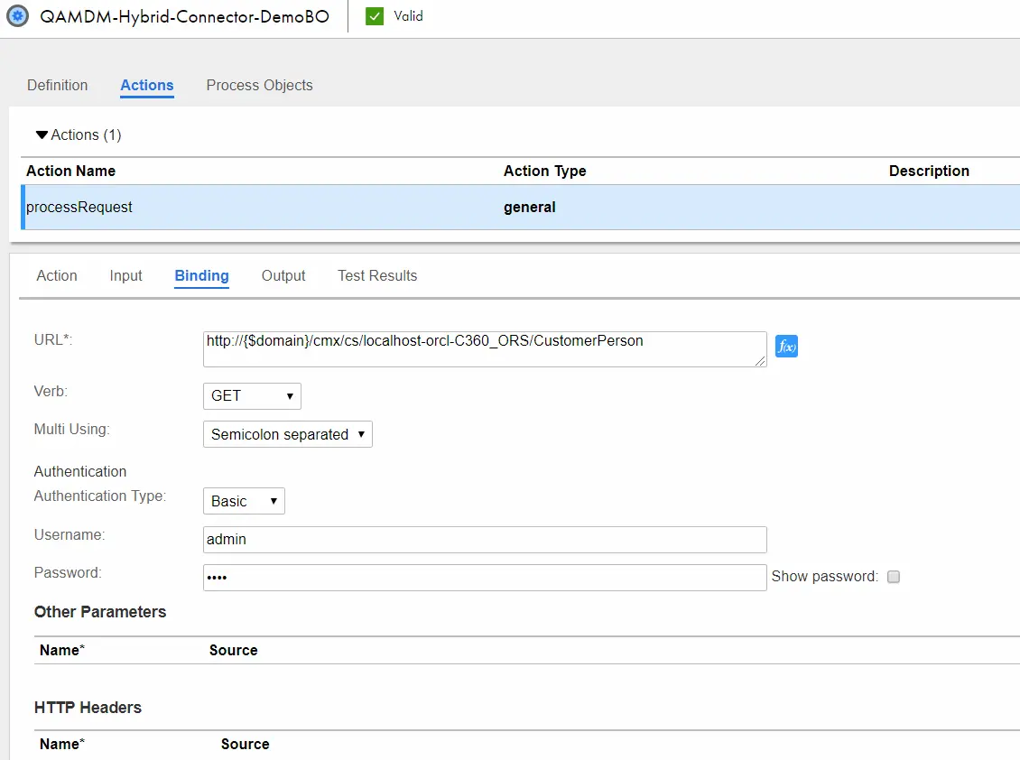Click the Authentication section label
This screenshot has width=1020, height=760.
(80, 471)
